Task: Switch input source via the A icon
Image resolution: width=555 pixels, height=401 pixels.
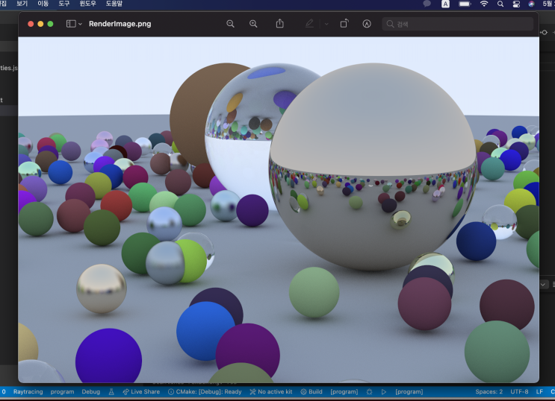Action: click(x=445, y=4)
